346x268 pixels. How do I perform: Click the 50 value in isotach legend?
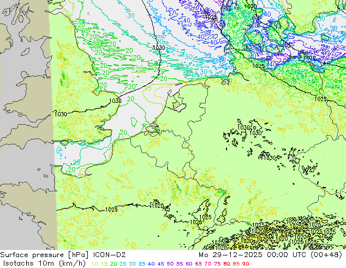[x=170, y=264]
